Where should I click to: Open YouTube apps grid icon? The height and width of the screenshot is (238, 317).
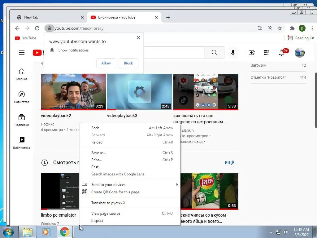click(267, 53)
